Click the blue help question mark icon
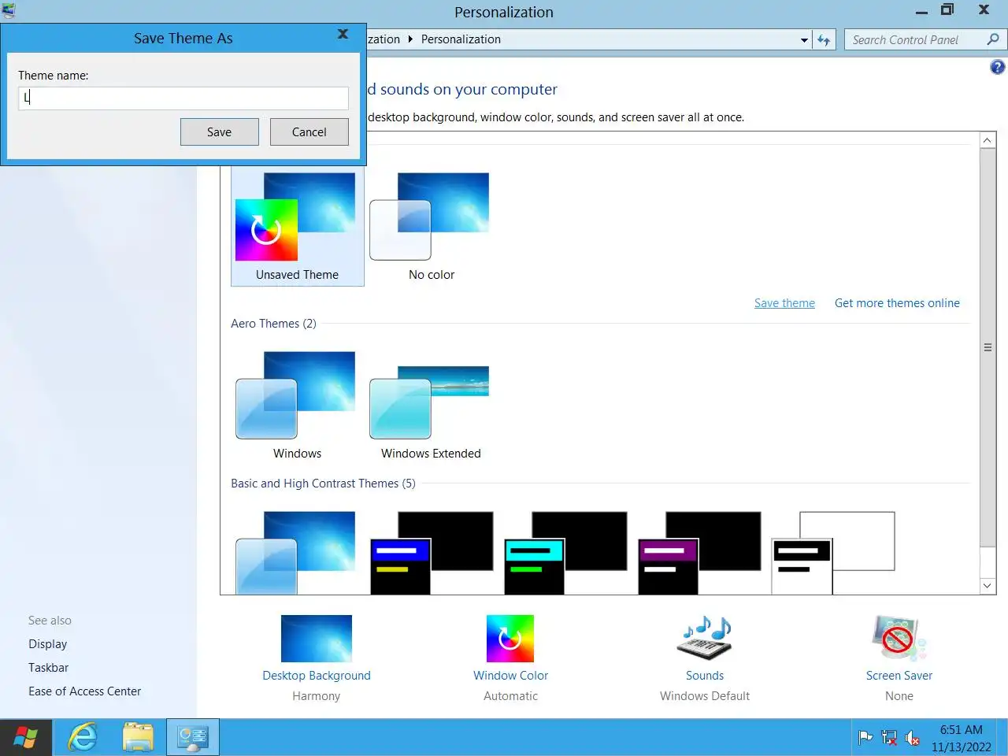1008x756 pixels. (997, 68)
